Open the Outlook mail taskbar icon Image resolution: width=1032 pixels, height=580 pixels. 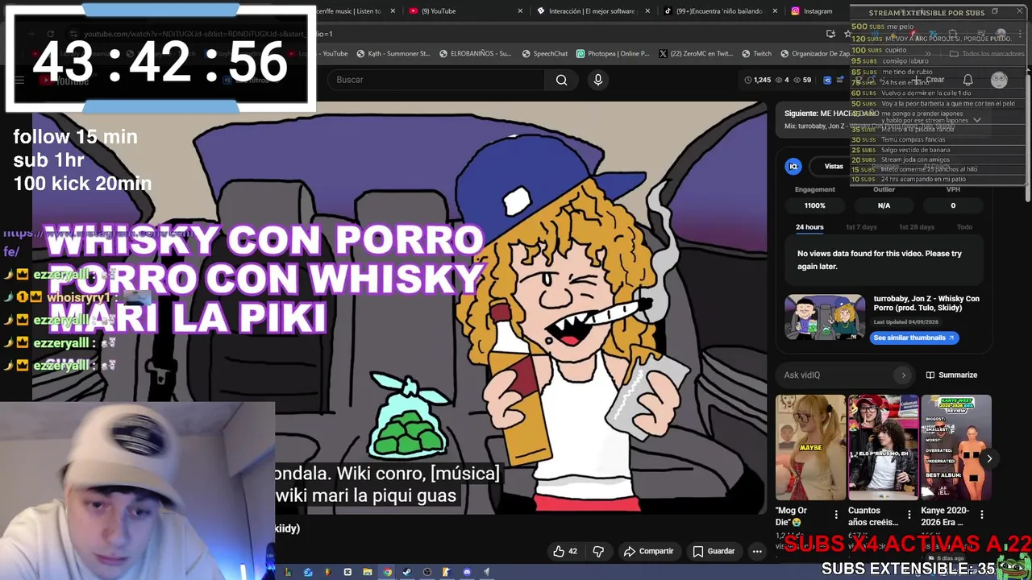[308, 572]
